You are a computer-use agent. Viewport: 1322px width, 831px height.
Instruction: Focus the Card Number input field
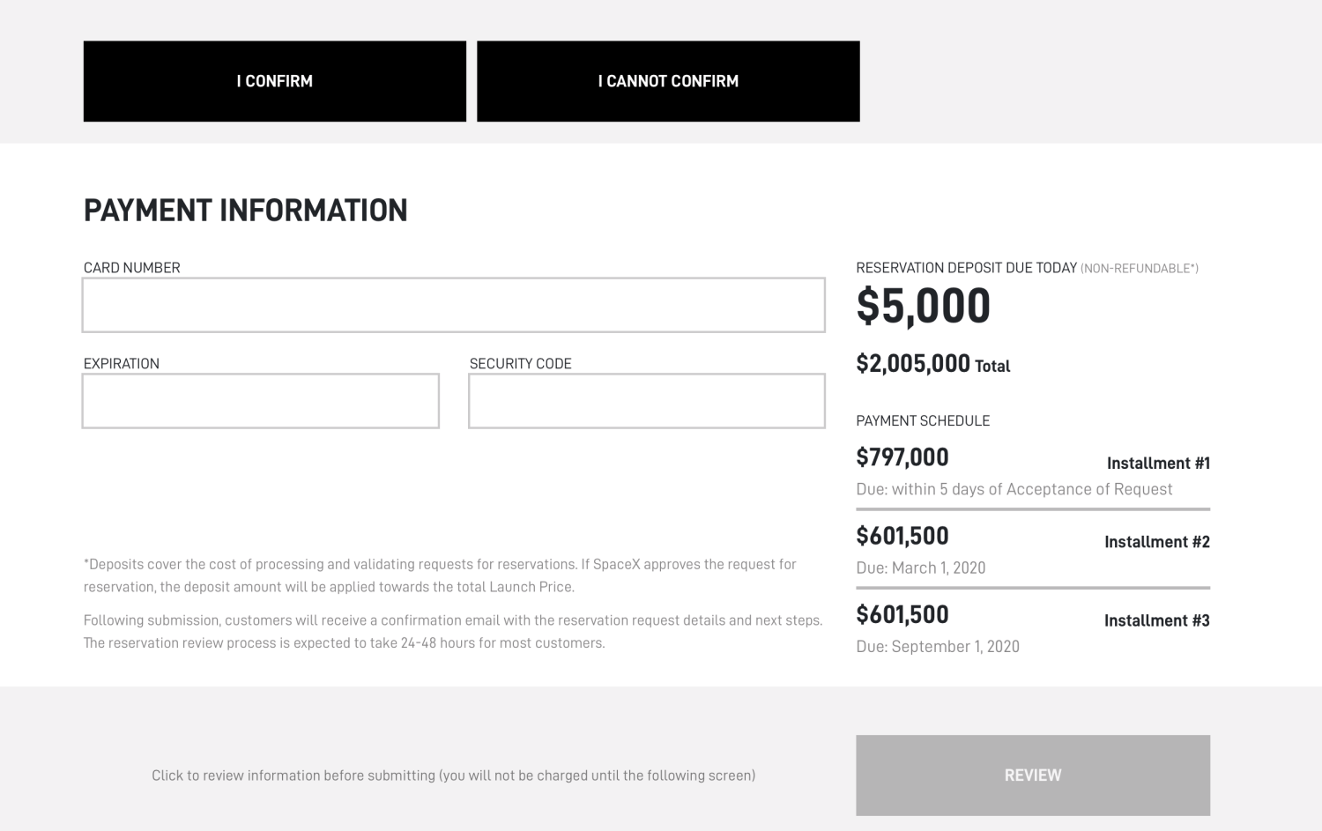tap(453, 305)
